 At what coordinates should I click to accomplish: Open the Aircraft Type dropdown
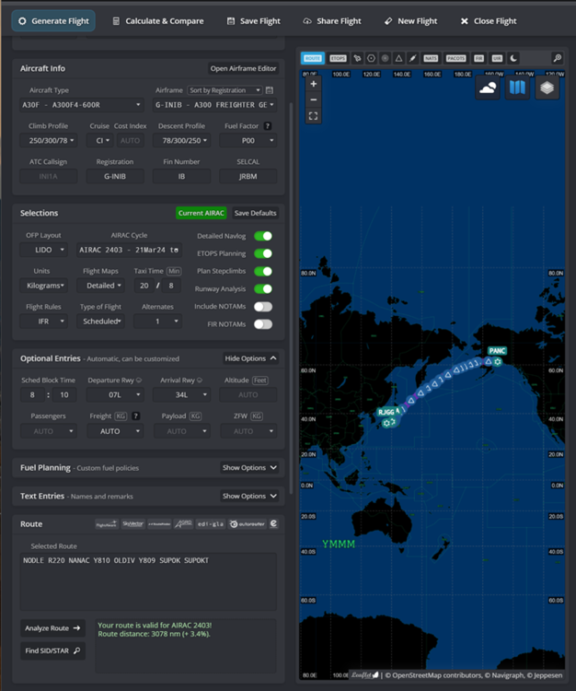83,105
